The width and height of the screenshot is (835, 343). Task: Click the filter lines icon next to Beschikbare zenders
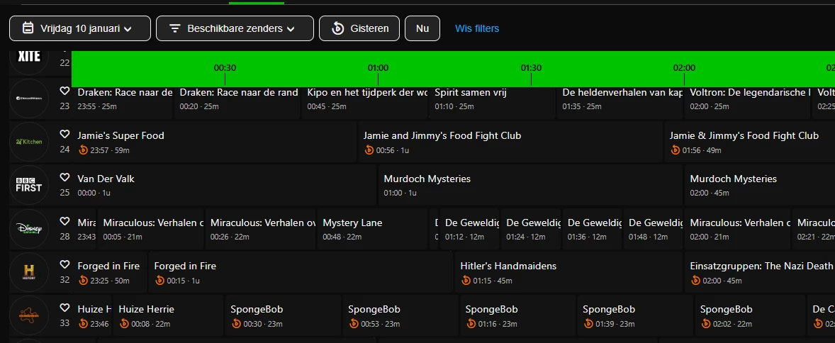coord(174,28)
